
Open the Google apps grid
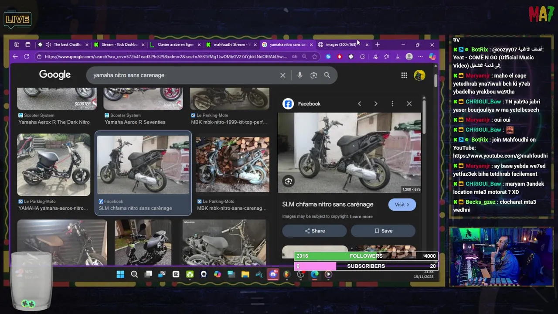pos(404,75)
